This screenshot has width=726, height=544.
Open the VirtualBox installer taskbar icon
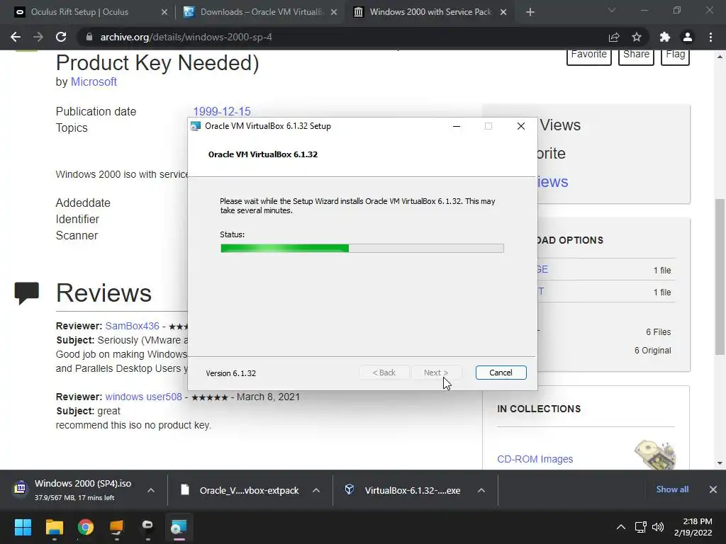[x=179, y=527]
